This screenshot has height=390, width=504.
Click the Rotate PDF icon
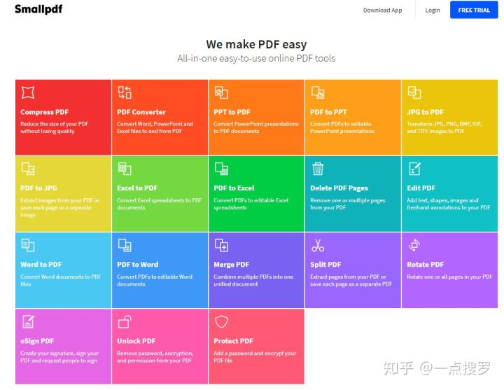coord(414,245)
